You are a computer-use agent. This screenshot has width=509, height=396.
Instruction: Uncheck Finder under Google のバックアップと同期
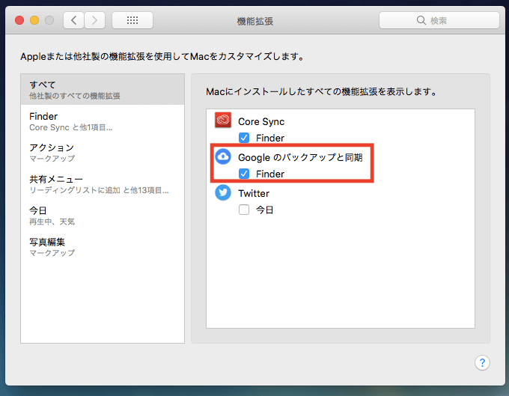[244, 174]
